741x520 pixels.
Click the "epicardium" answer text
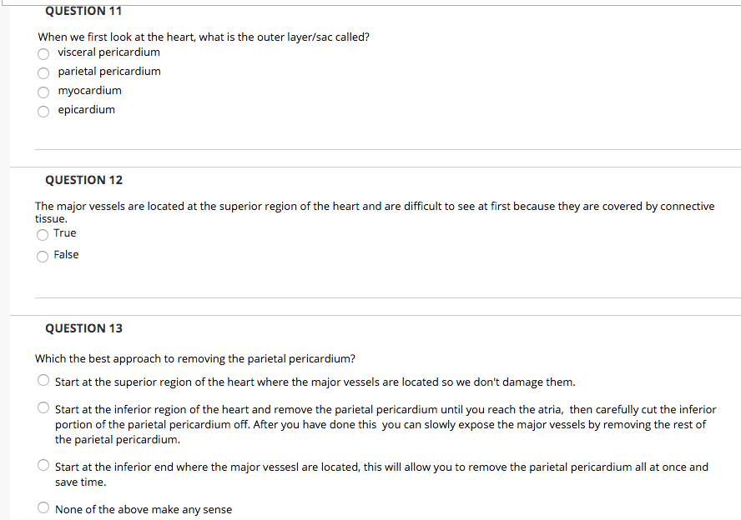87,109
